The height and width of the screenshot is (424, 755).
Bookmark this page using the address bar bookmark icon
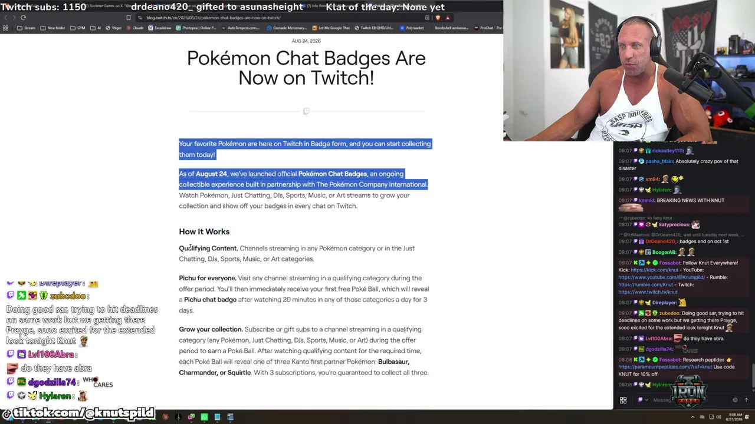tap(129, 18)
